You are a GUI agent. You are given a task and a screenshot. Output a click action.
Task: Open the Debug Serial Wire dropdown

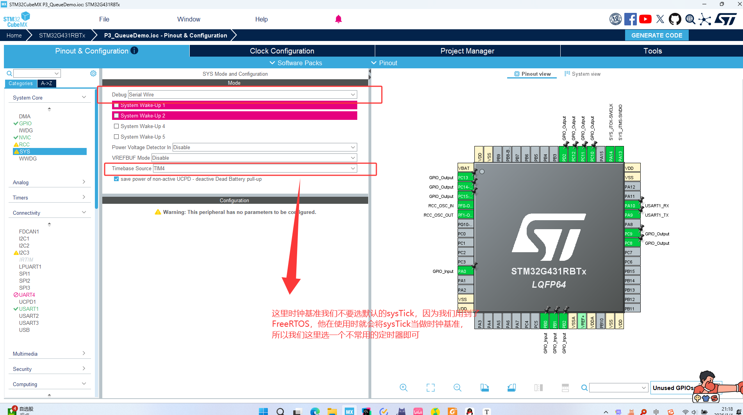pos(242,94)
